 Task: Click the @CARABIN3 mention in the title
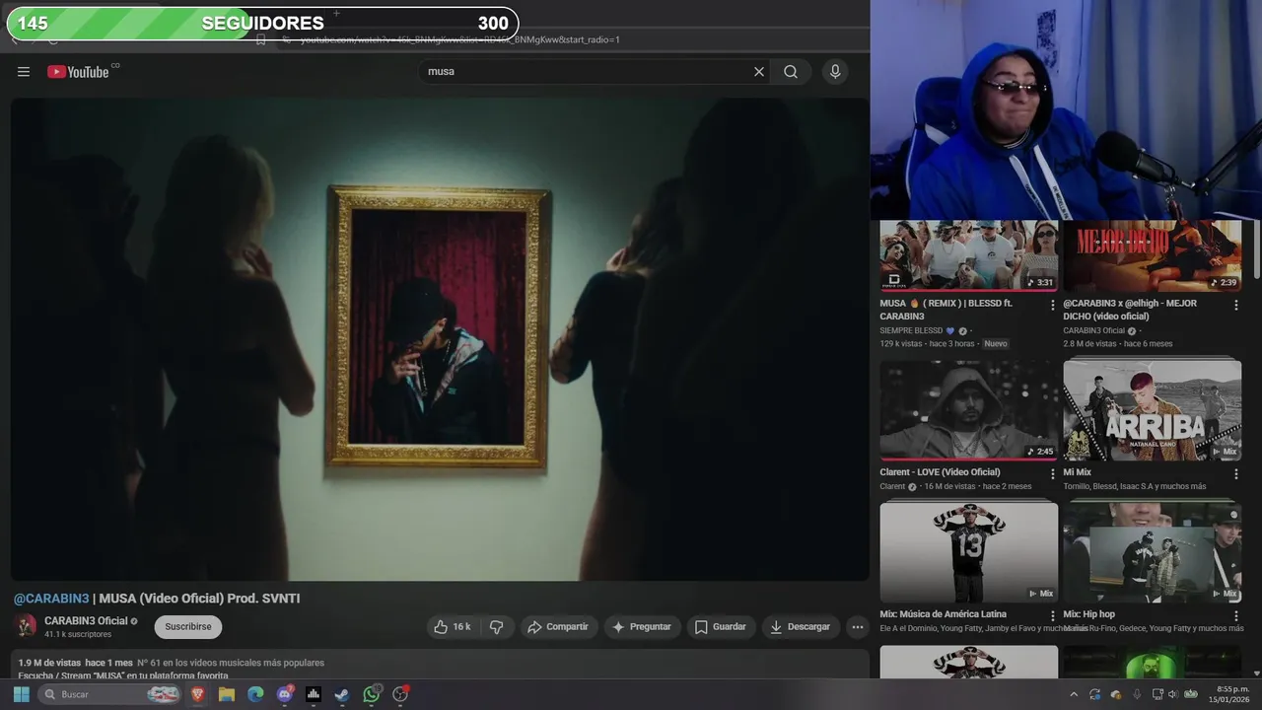51,599
